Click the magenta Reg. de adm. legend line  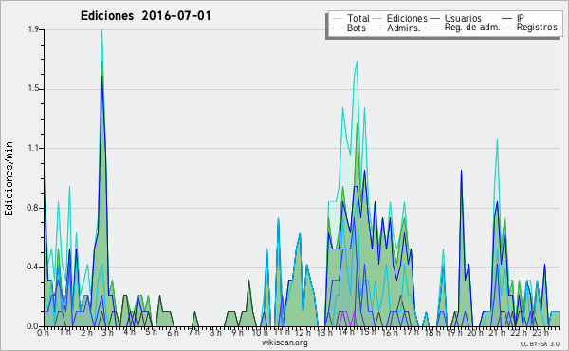[434, 28]
